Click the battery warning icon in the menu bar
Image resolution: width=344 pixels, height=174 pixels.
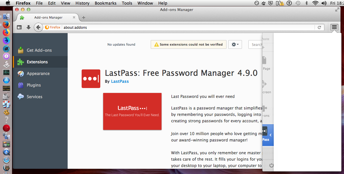tap(280, 3)
